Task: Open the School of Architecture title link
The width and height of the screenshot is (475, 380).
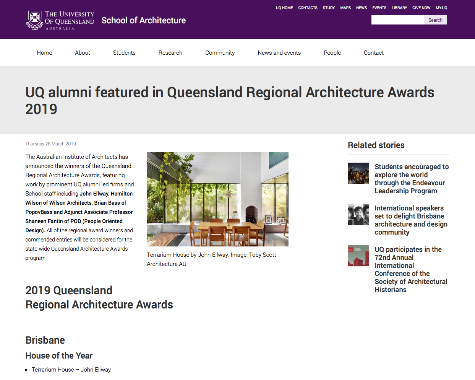Action: point(144,20)
